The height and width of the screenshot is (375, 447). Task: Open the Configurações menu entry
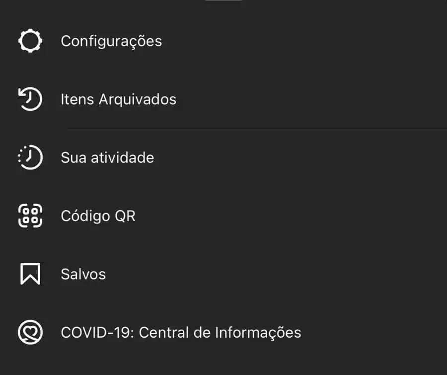click(x=111, y=41)
